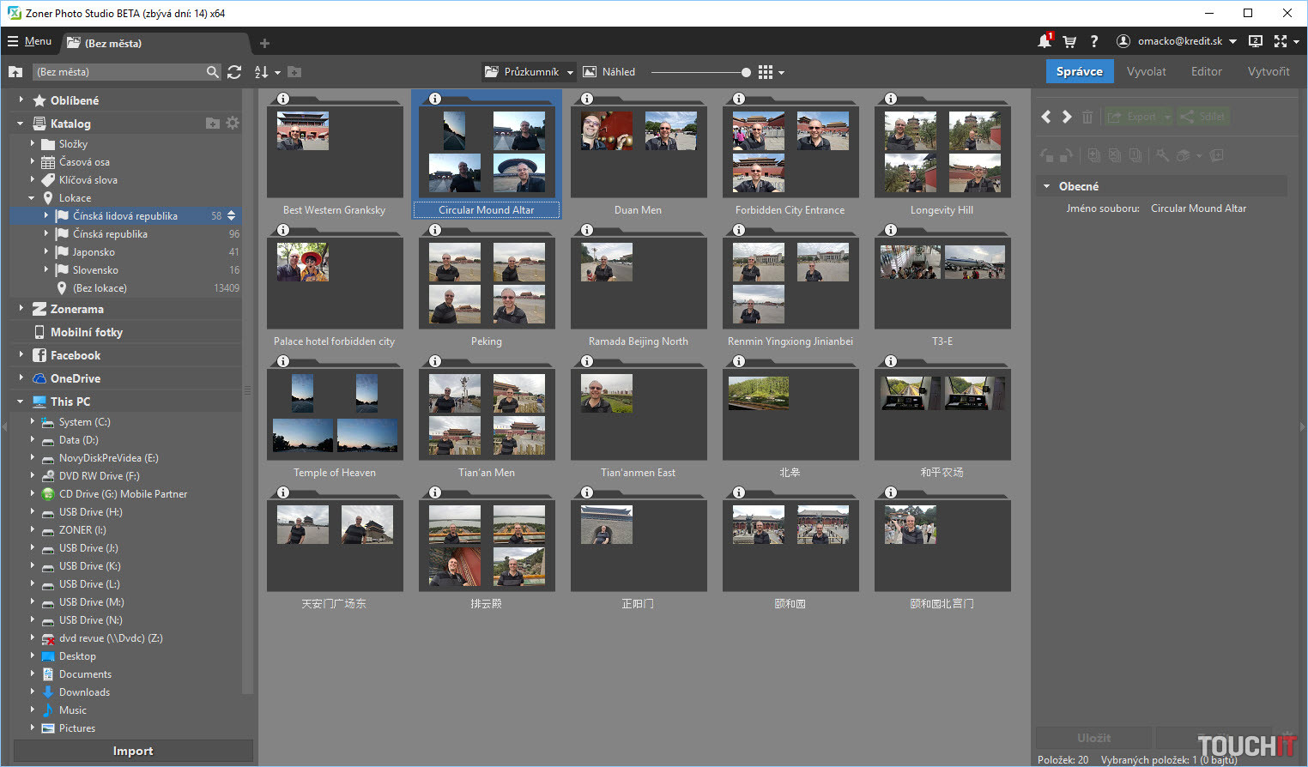Toggle the second monitor display
This screenshot has height=767, width=1308.
1255,41
